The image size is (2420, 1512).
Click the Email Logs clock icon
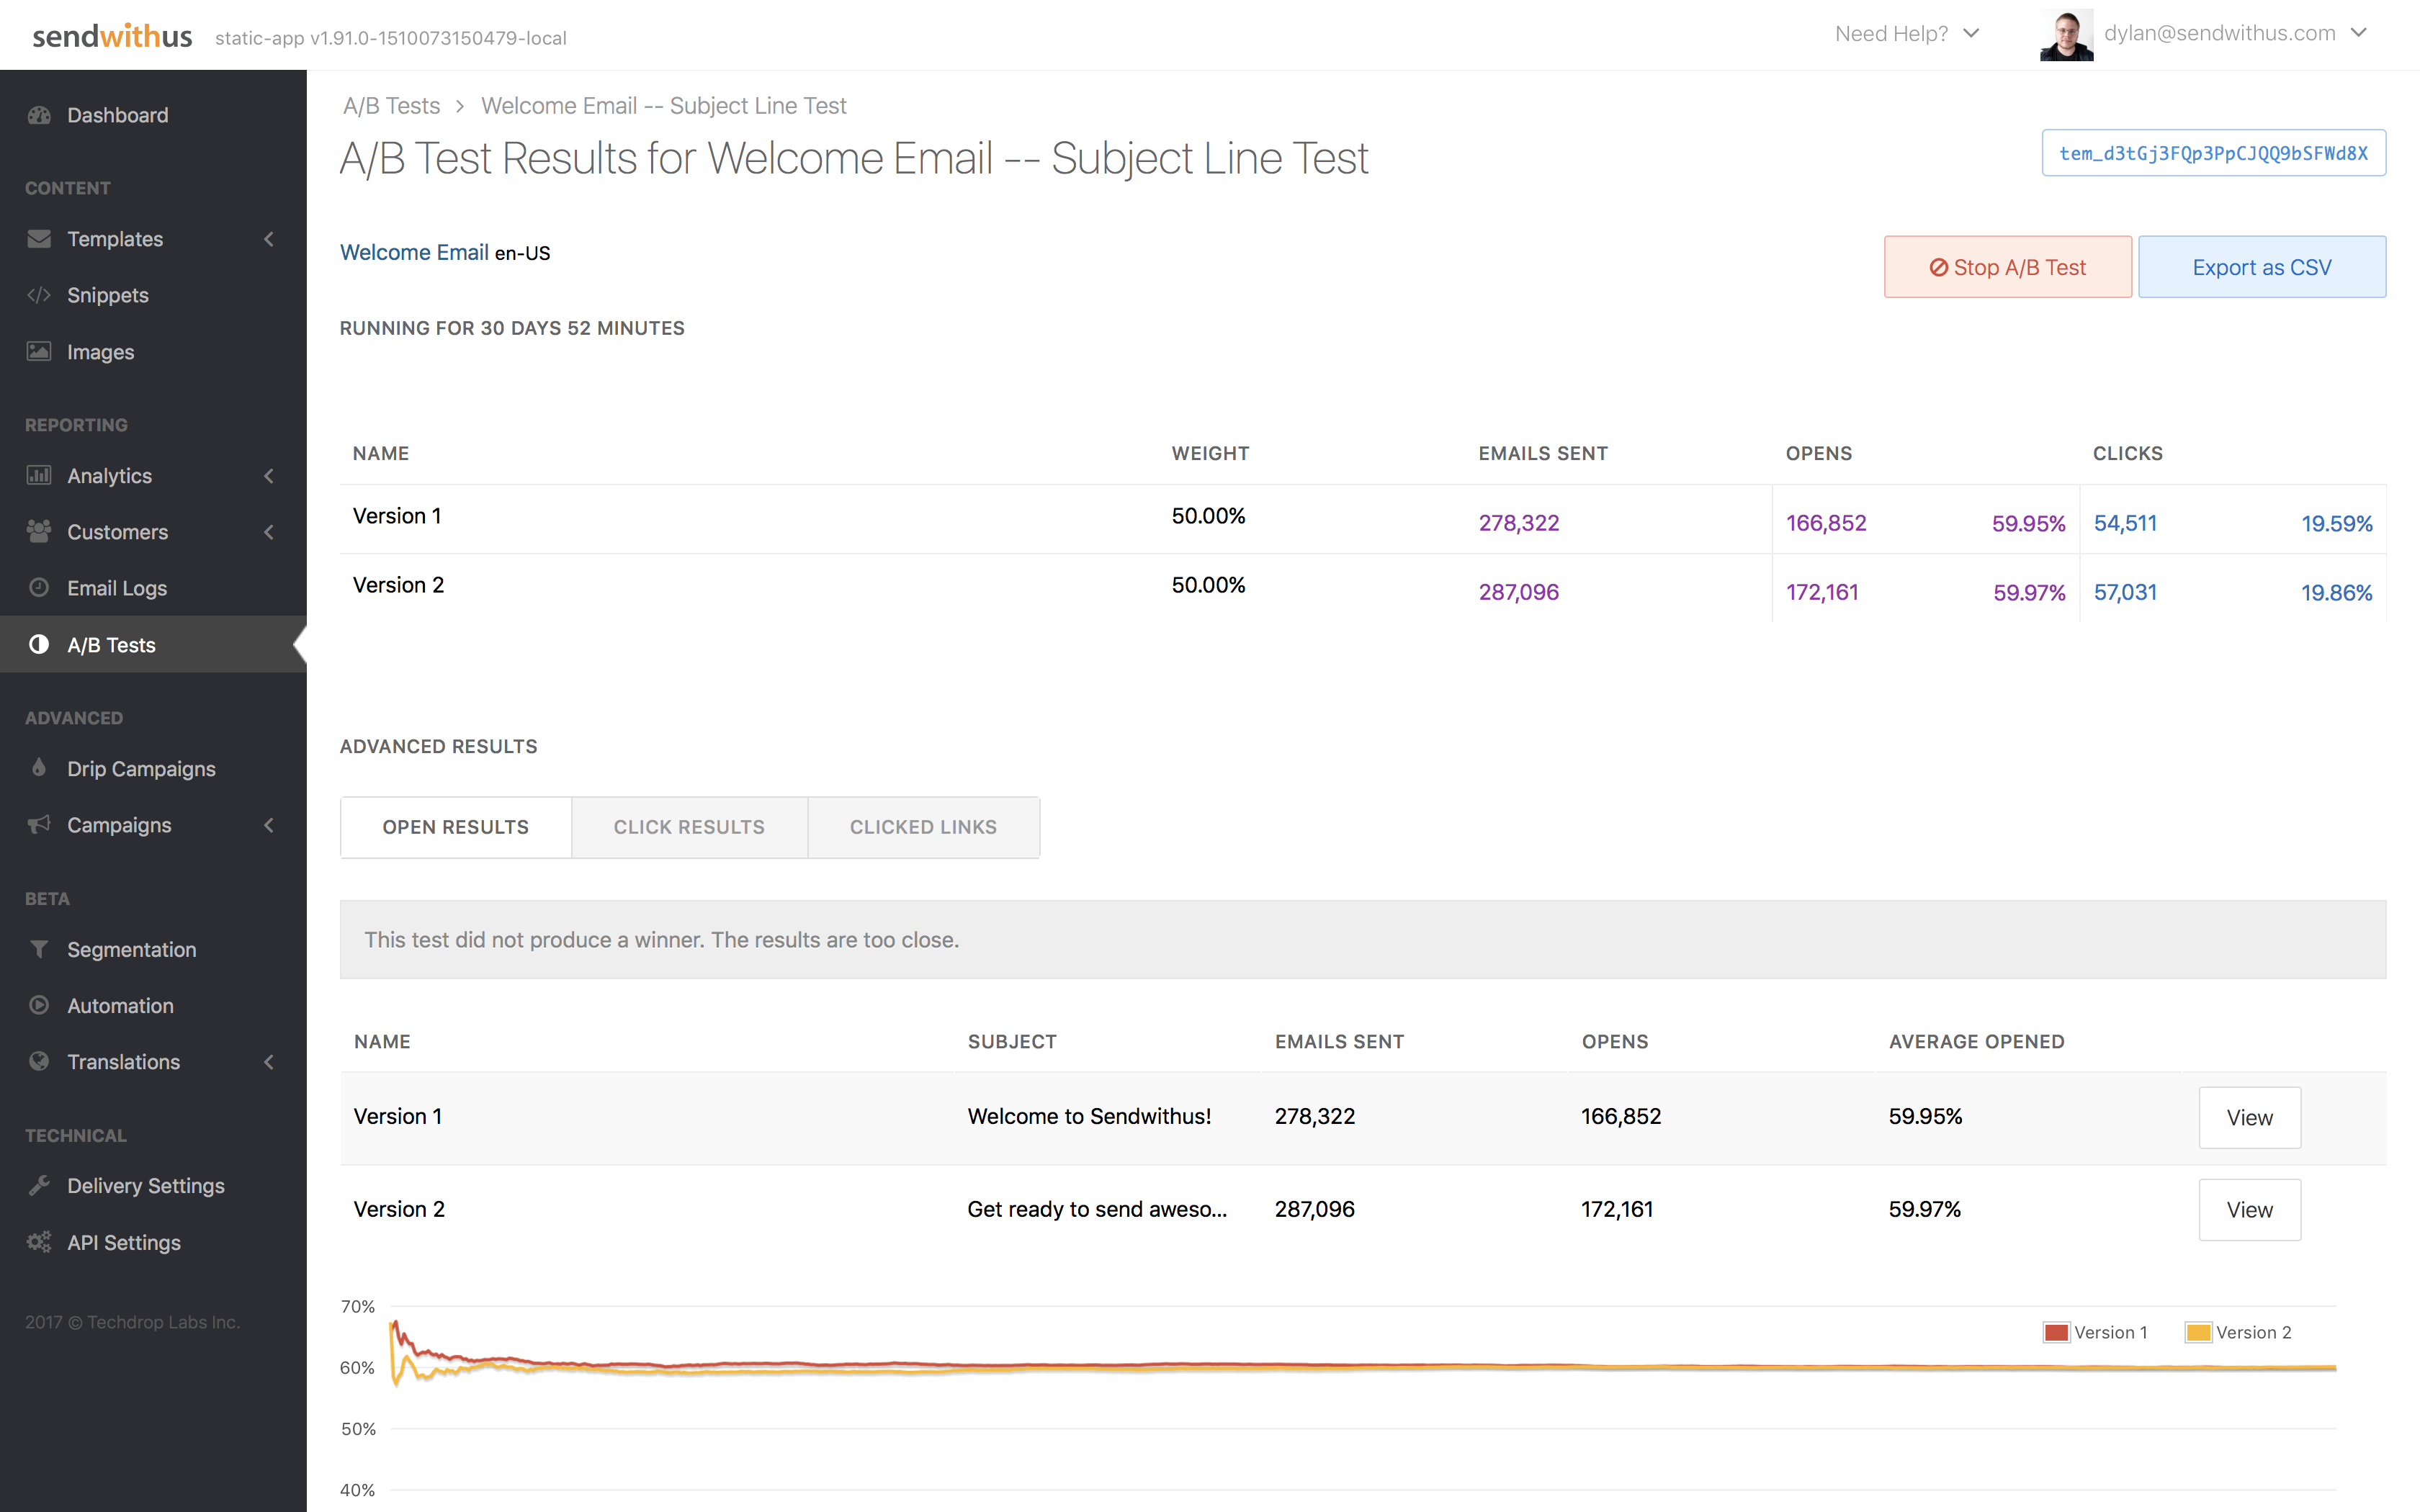tap(39, 588)
